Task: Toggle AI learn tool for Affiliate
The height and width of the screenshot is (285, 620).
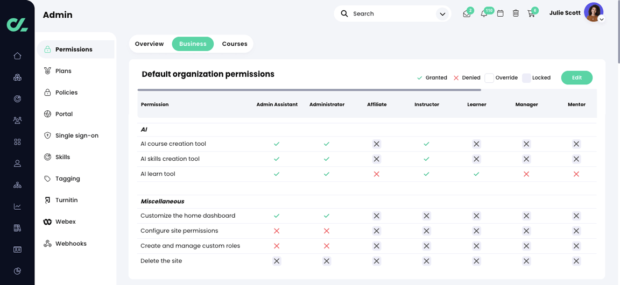Action: tap(376, 174)
